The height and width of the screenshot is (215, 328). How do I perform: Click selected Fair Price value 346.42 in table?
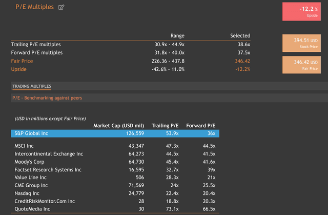(242, 61)
